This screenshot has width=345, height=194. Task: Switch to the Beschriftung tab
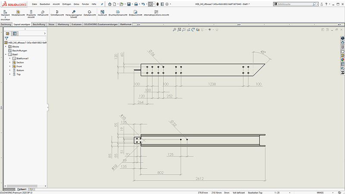point(39,25)
